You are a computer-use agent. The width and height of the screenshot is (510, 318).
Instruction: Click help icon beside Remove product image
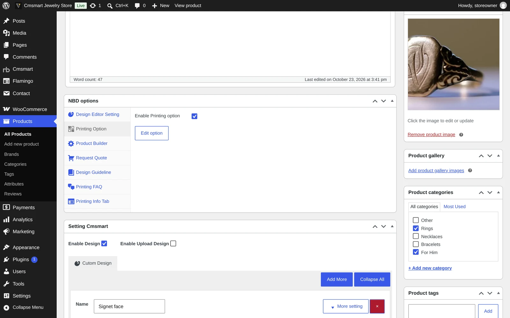tap(461, 135)
